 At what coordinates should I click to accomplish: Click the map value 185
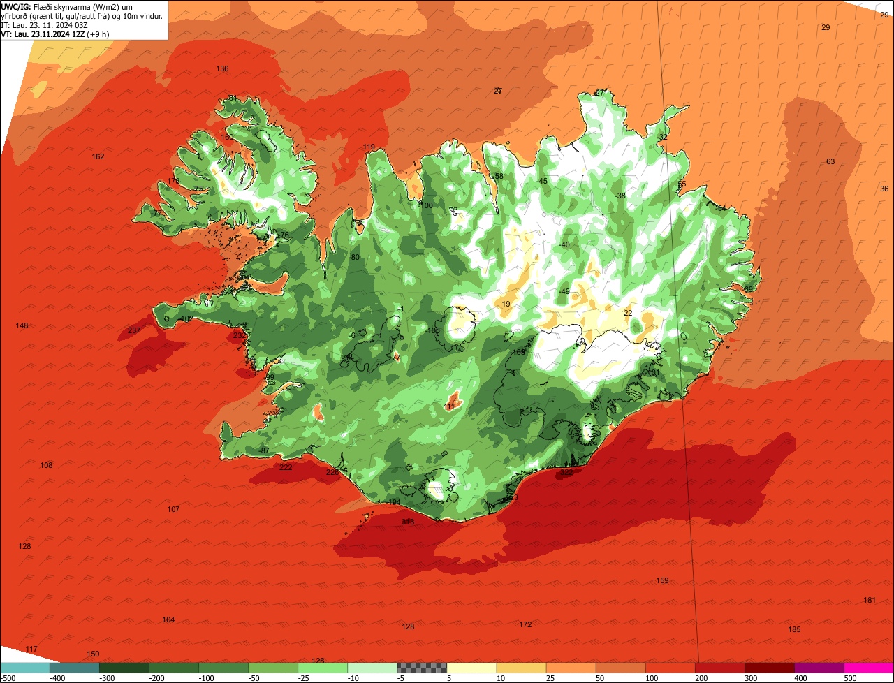tap(794, 629)
